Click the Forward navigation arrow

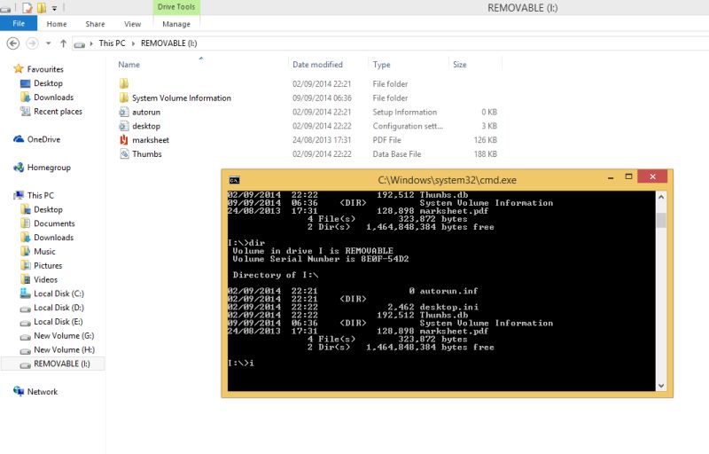[32, 43]
